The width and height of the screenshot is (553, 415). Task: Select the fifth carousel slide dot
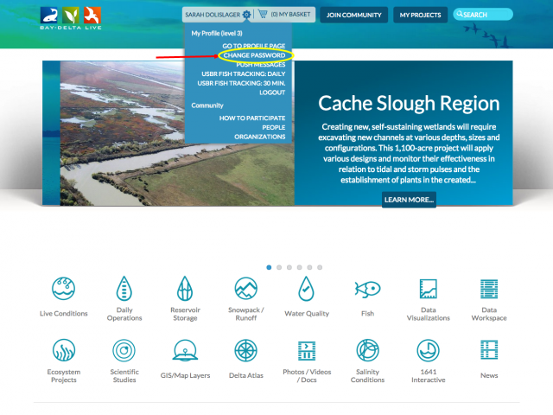pyautogui.click(x=309, y=267)
